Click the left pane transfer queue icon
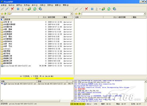This screenshot has width=147, height=106. click(x=23, y=9)
